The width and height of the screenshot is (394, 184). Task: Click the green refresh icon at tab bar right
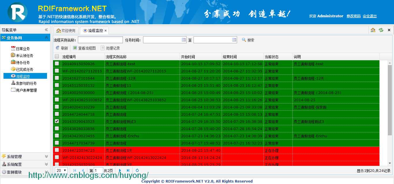(381, 30)
